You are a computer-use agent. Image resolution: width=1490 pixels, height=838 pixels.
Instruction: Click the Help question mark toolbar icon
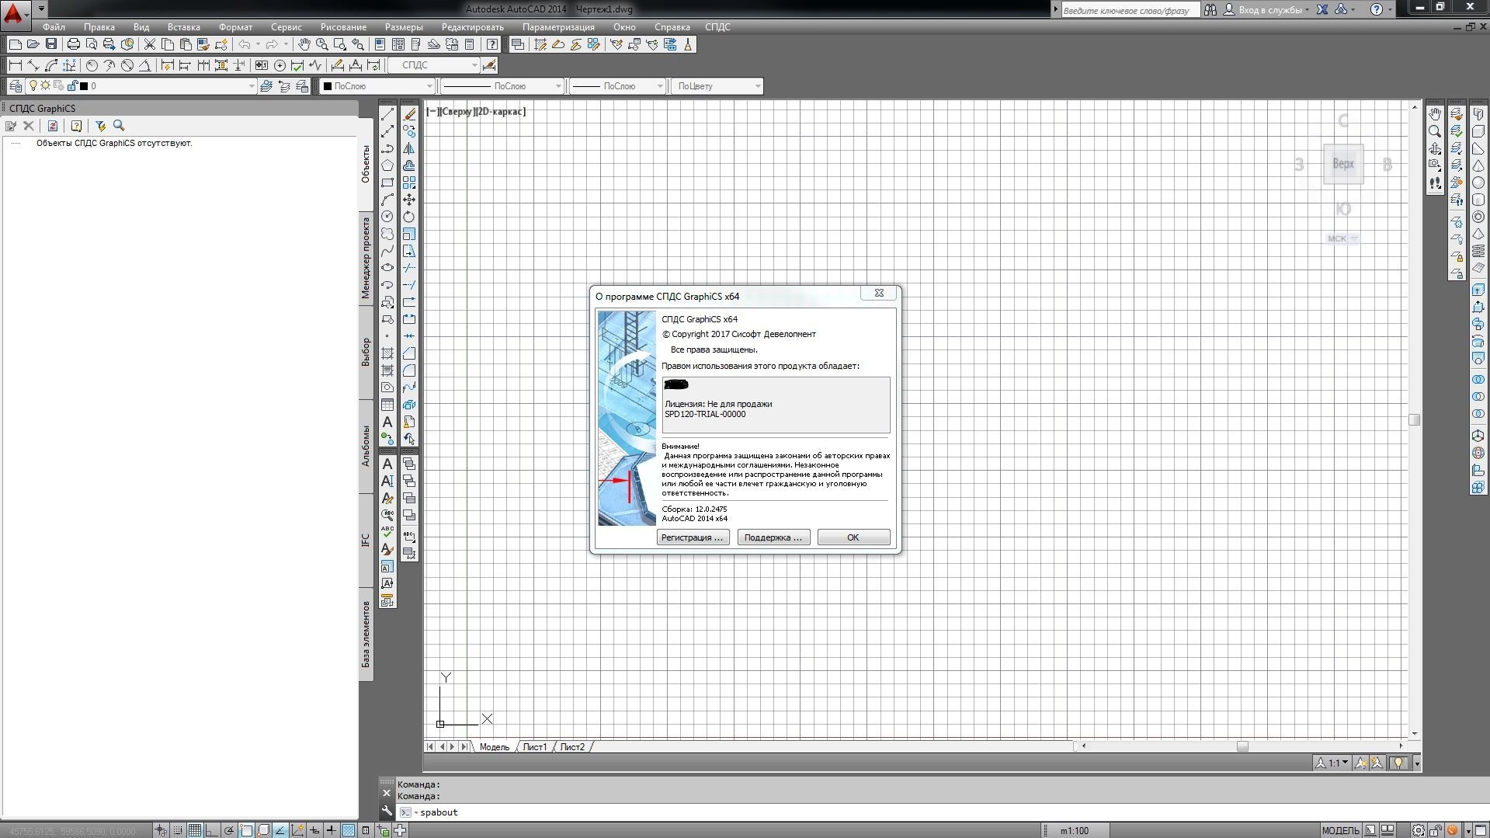[492, 45]
